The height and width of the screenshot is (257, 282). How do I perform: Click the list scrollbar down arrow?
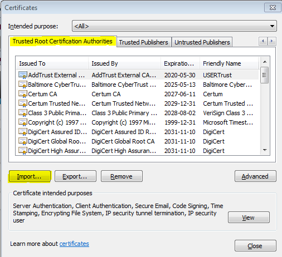(x=265, y=150)
